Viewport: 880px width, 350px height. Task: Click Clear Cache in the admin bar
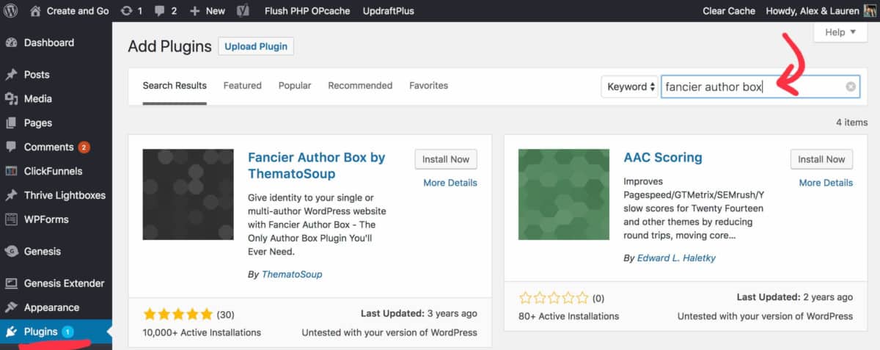[728, 11]
